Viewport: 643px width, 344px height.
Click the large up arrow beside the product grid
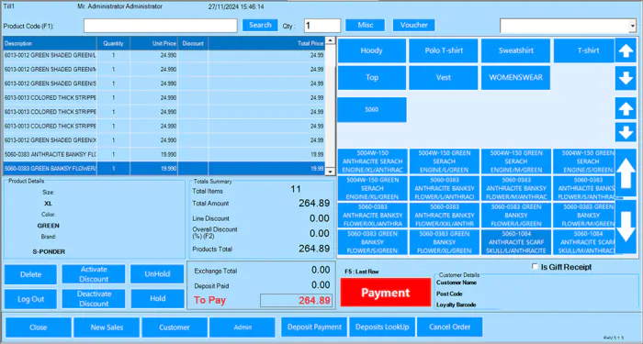(x=626, y=172)
